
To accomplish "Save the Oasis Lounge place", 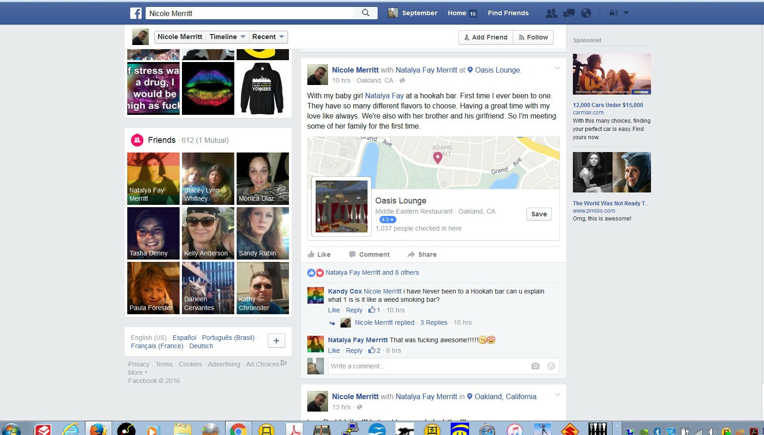I will (x=539, y=214).
